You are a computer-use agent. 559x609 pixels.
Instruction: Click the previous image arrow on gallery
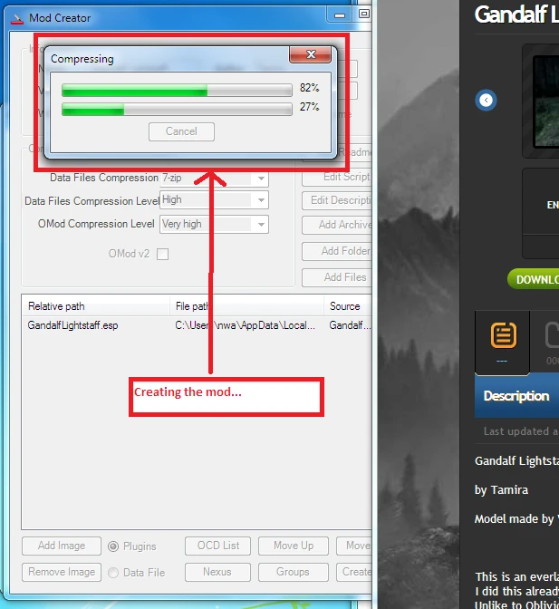[x=487, y=100]
